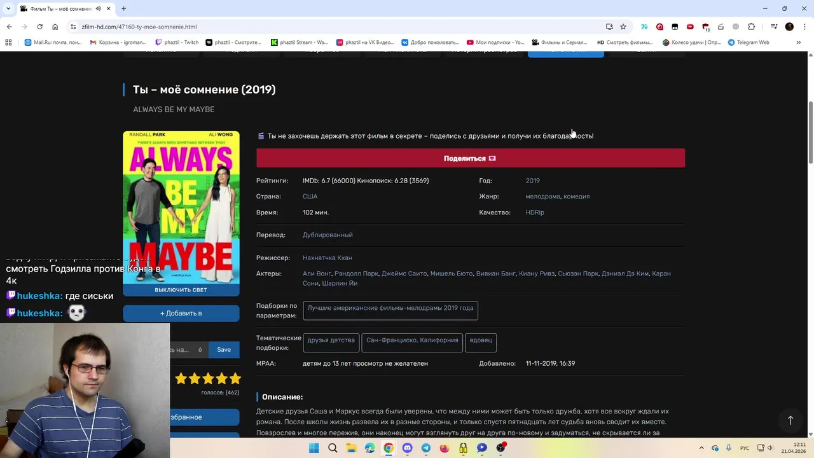Open the Telegram Web bookmark
Viewport: 814px width, 458px height.
coord(748,43)
